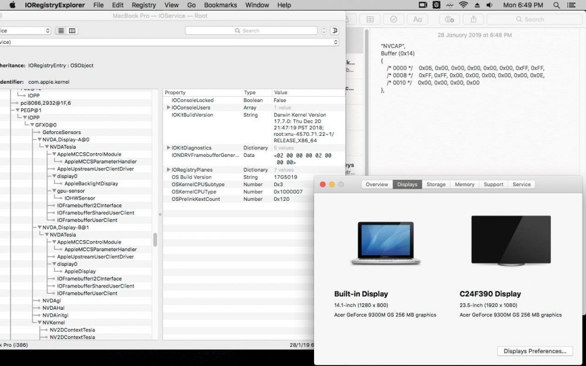
Task: Click the registry tree vertical scrollbar
Action: (155, 240)
